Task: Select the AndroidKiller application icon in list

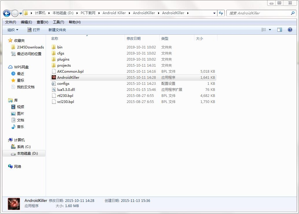Action: (54, 77)
